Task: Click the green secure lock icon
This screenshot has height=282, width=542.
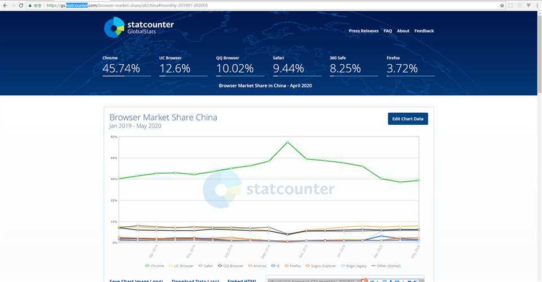Action: pyautogui.click(x=30, y=6)
